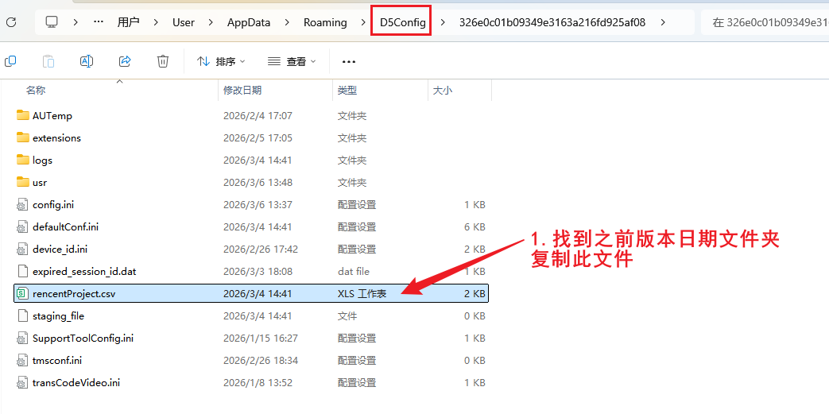The width and height of the screenshot is (829, 414).
Task: Click the This PC monitor icon
Action: coord(52,22)
